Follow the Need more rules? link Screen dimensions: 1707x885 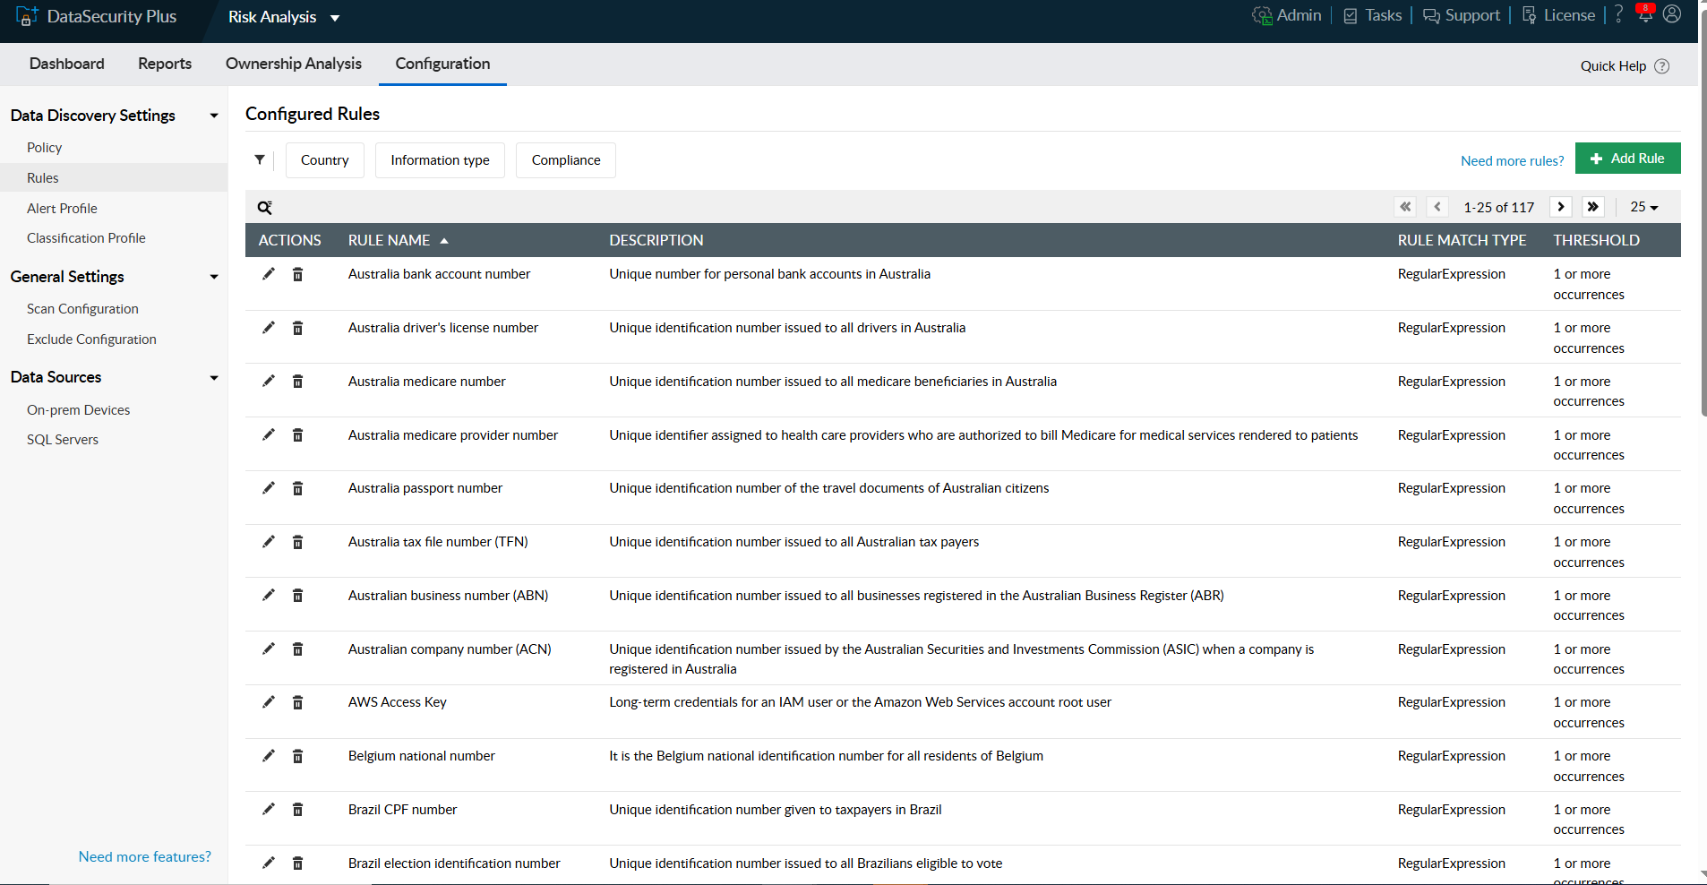[1511, 160]
